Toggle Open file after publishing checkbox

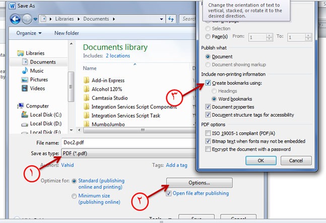point(169,193)
